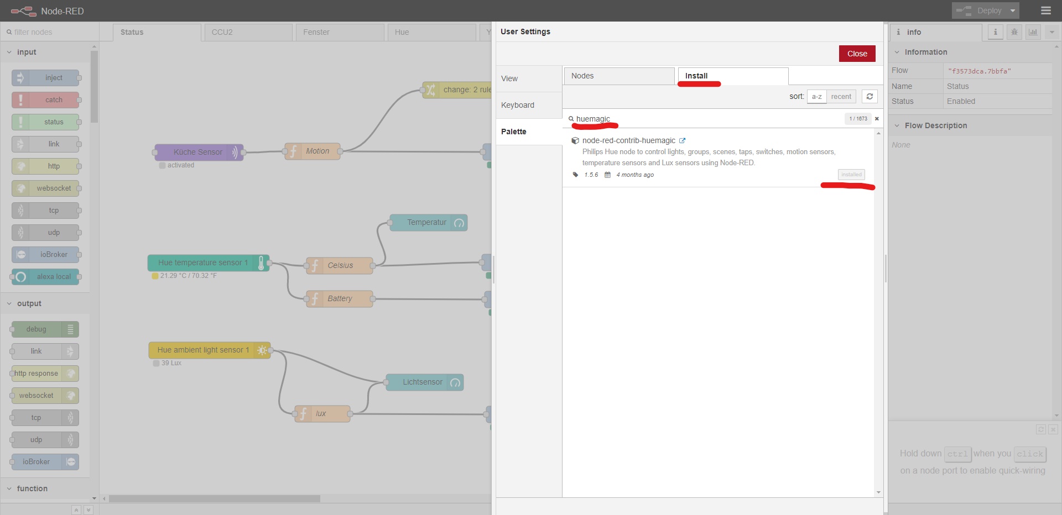Open node-red-contrib-huemagic external link
Screen dimensions: 1062x515
point(682,140)
